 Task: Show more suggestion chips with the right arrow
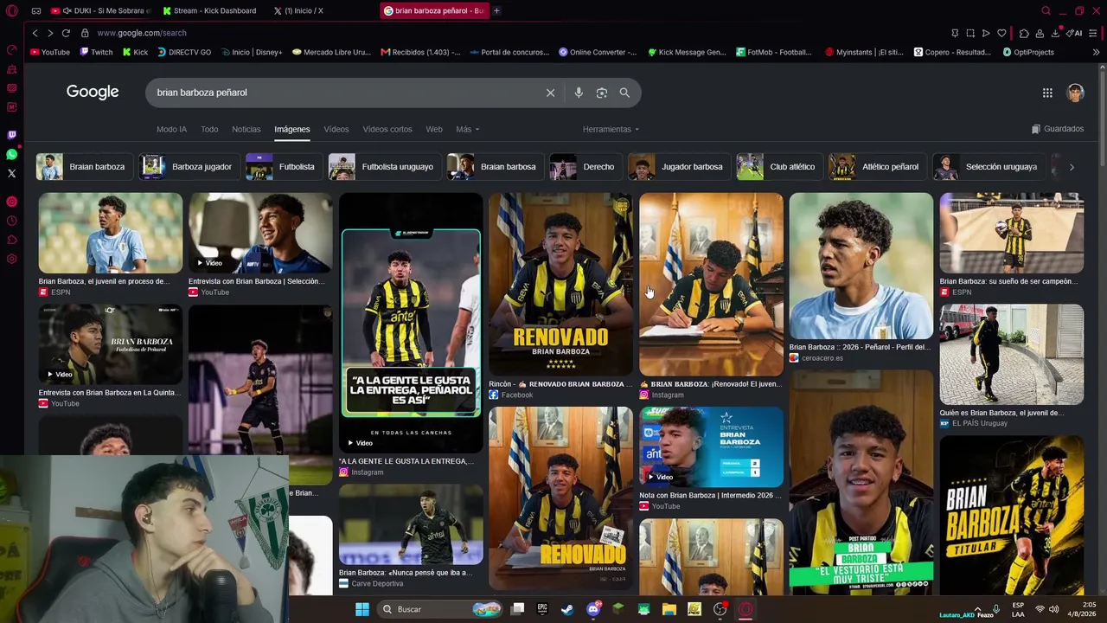pyautogui.click(x=1072, y=167)
